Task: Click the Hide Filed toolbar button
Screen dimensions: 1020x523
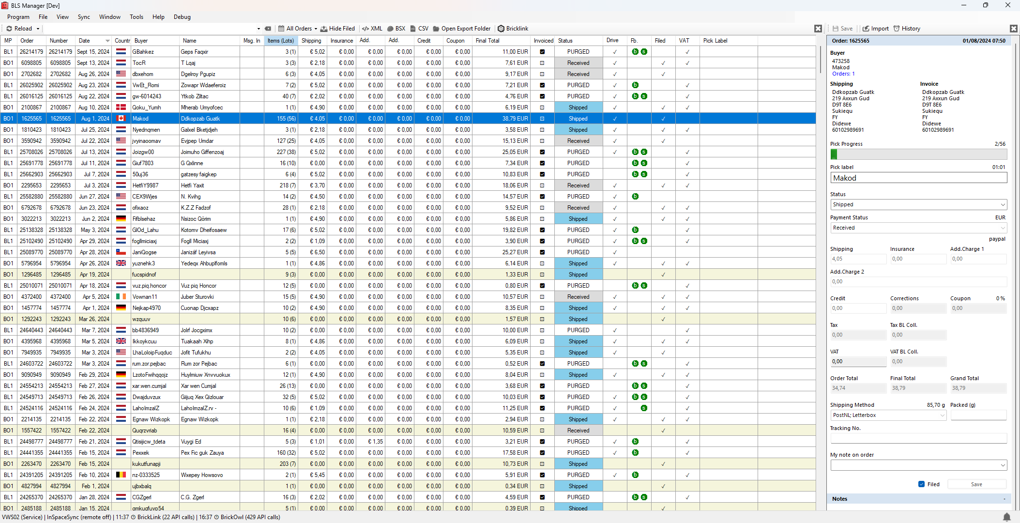Action: 338,29
